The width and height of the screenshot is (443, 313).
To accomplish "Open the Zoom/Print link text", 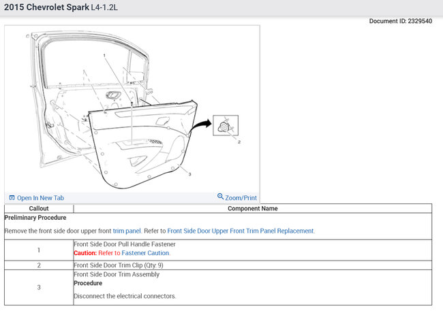I will 241,198.
